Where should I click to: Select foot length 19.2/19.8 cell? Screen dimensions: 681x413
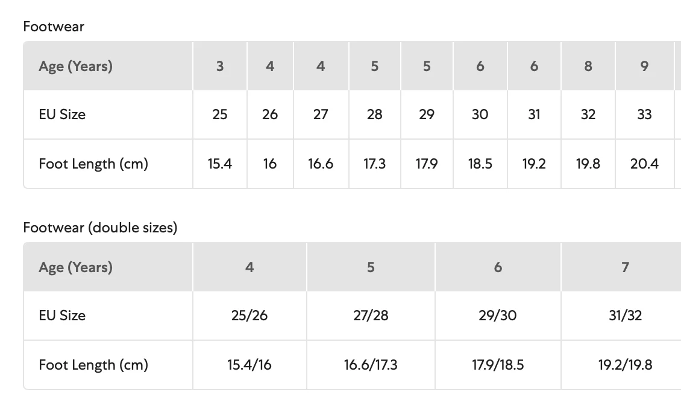coord(625,365)
